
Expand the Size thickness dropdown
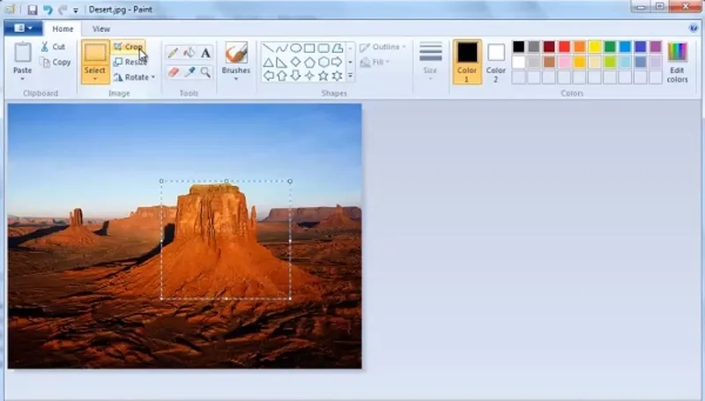click(430, 60)
